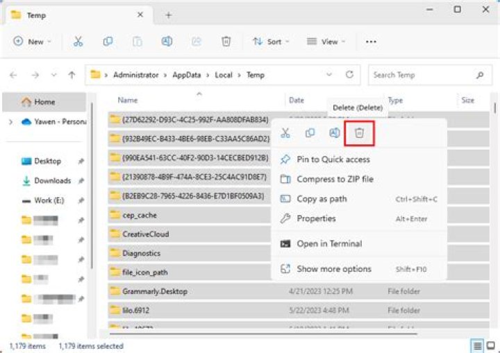Click the Cut scissors icon in context menu
500x353 pixels.
point(285,132)
